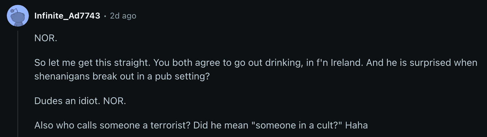
Task: Click the word "Haha" ending the comment
Action: (x=356, y=125)
